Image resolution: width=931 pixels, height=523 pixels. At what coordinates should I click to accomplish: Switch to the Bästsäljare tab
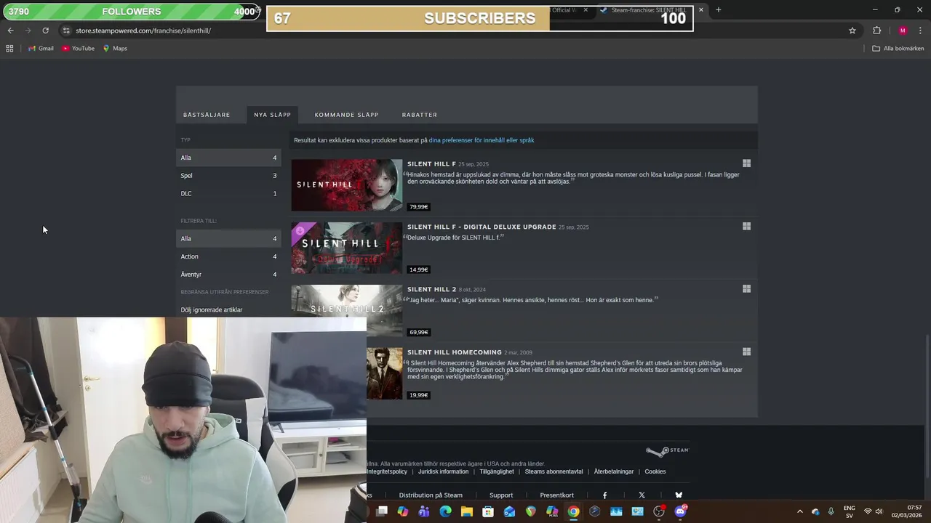(207, 115)
